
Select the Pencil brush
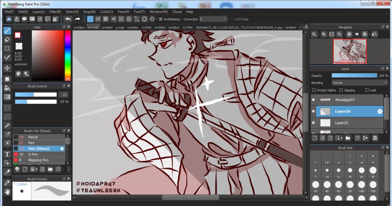pyautogui.click(x=39, y=137)
